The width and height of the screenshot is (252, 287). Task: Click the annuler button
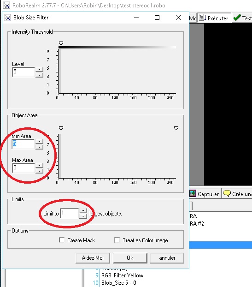(x=167, y=258)
